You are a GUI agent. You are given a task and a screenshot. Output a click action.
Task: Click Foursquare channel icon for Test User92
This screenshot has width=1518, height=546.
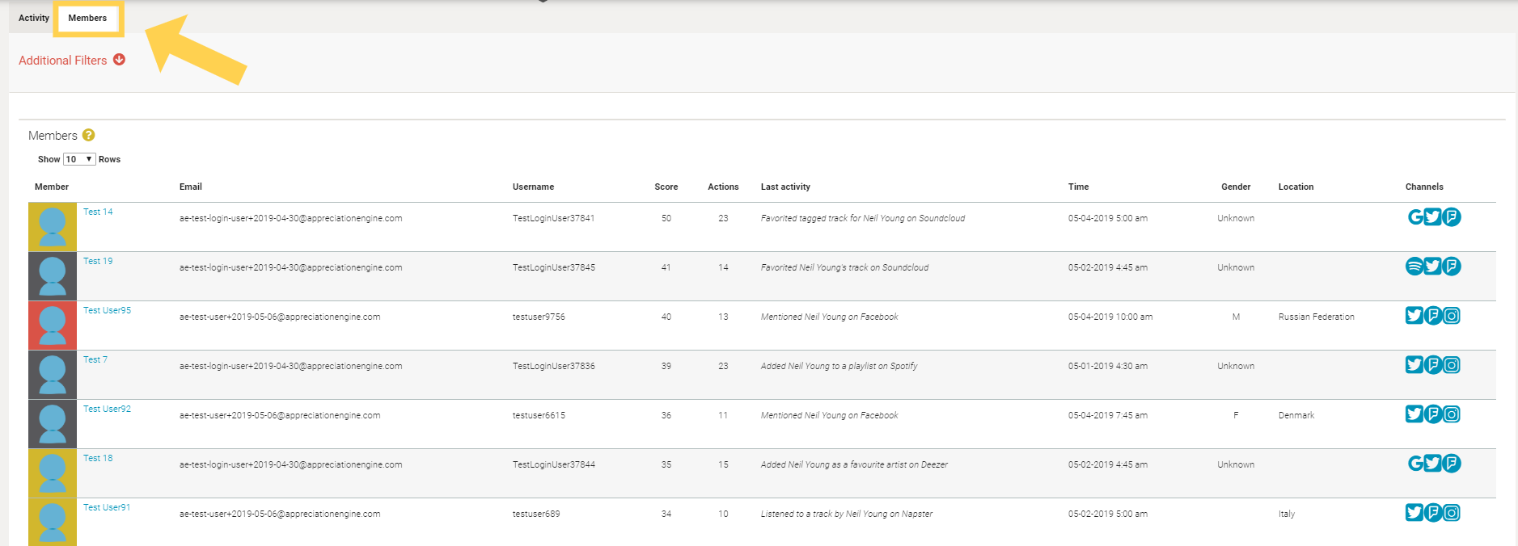(1433, 414)
